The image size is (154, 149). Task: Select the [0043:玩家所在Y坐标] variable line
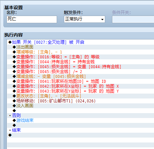tap(81, 91)
